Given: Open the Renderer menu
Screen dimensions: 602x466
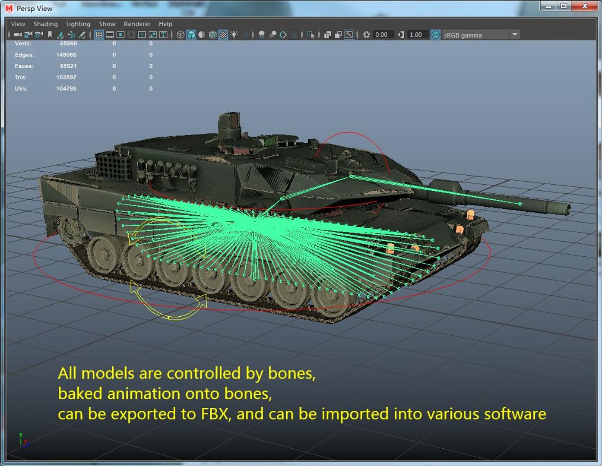Looking at the screenshot, I should click(x=137, y=24).
